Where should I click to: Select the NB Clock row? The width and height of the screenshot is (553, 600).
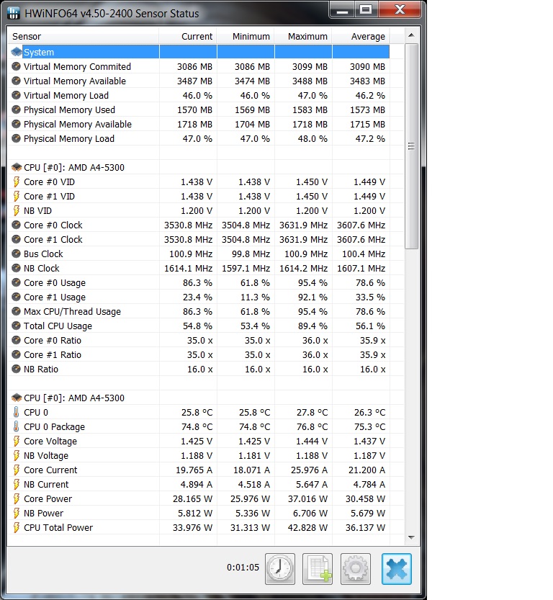click(199, 268)
